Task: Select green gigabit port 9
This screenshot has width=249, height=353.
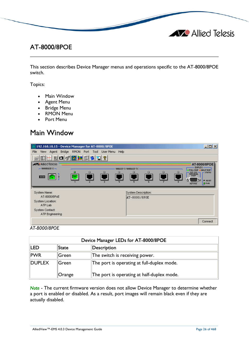Action: click(x=52, y=177)
